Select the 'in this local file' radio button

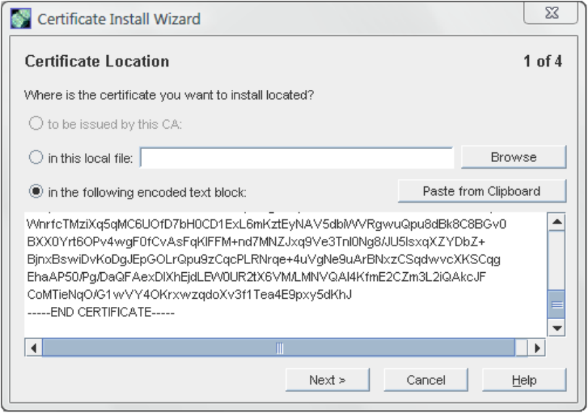click(x=36, y=157)
